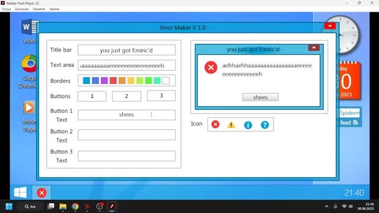
Task: Close the Error Maker window
Action: pos(330,26)
